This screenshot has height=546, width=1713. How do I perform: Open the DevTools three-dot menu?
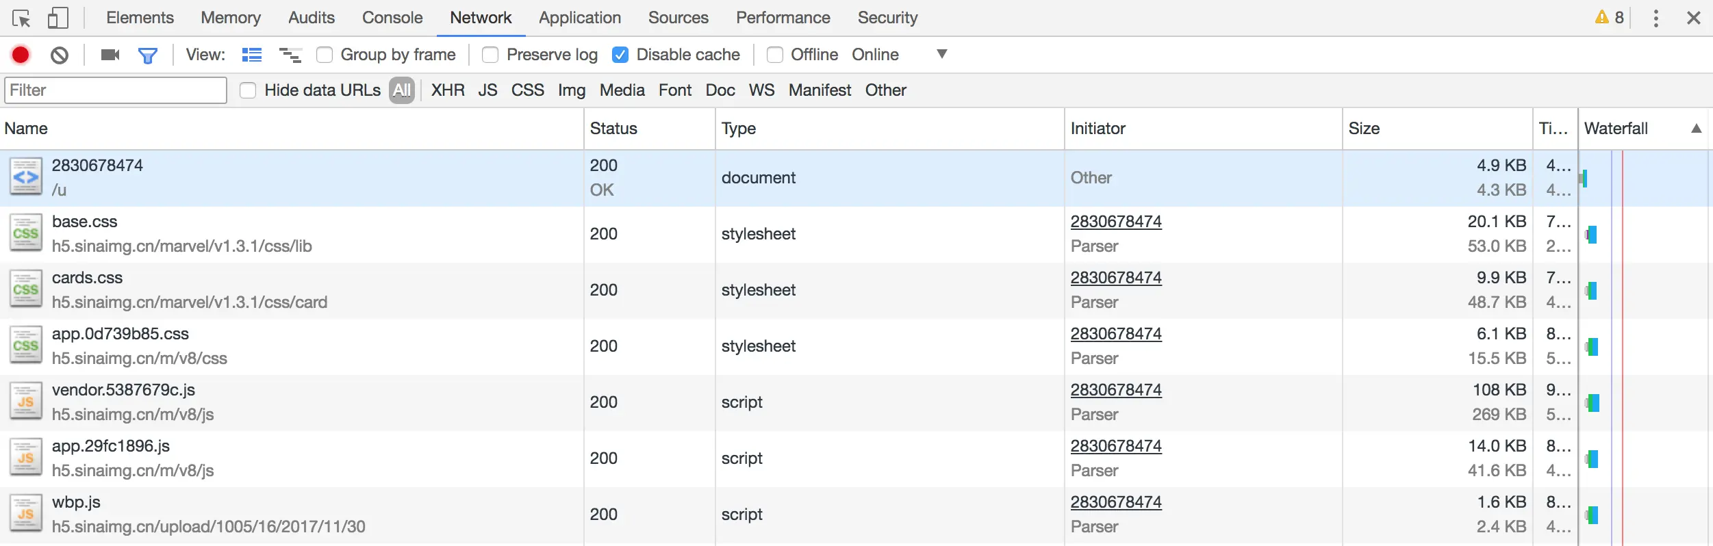pyautogui.click(x=1655, y=18)
